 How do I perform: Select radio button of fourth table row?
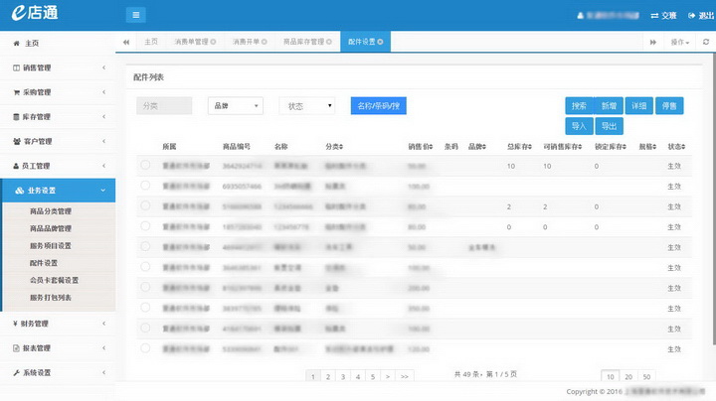point(145,226)
